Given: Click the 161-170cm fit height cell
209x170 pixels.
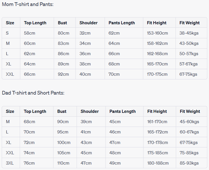Looking at the screenshot, I should pyautogui.click(x=157, y=122).
